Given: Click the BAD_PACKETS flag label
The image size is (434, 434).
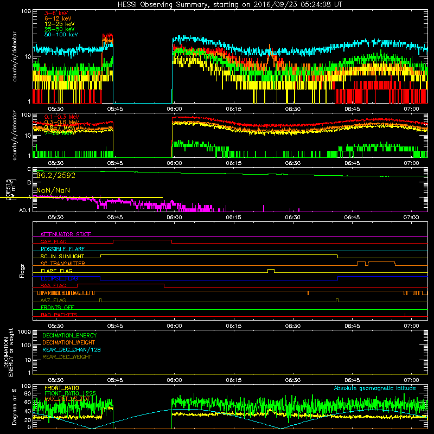Looking at the screenshot, I should [59, 315].
